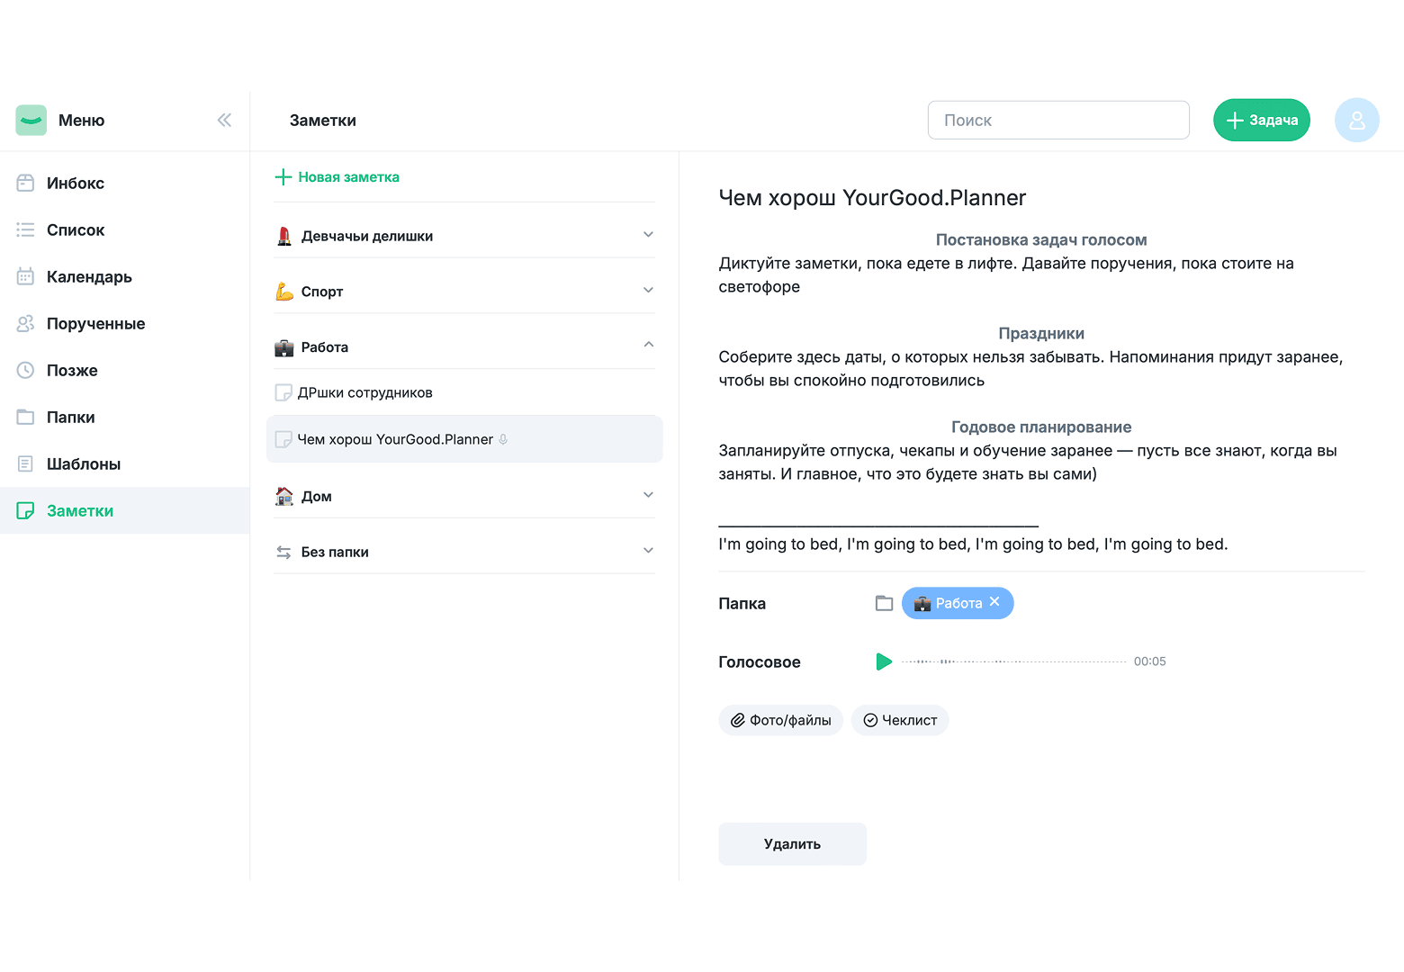Expand the Спорт notes folder

click(648, 291)
